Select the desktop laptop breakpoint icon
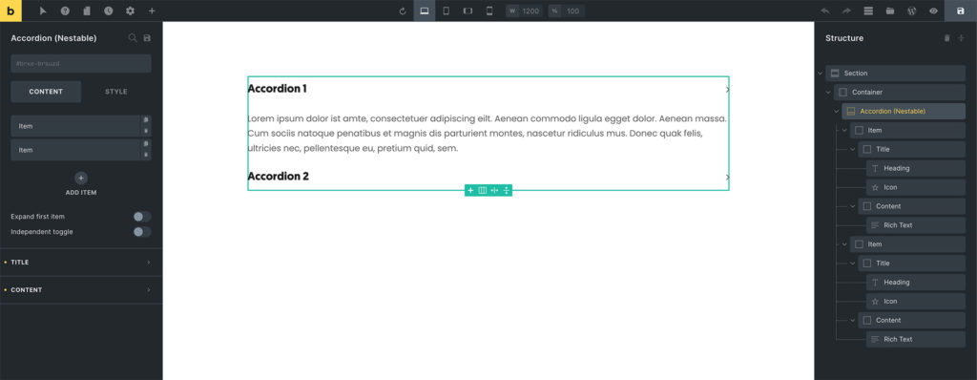Screen dimensions: 977x380 [x=425, y=11]
